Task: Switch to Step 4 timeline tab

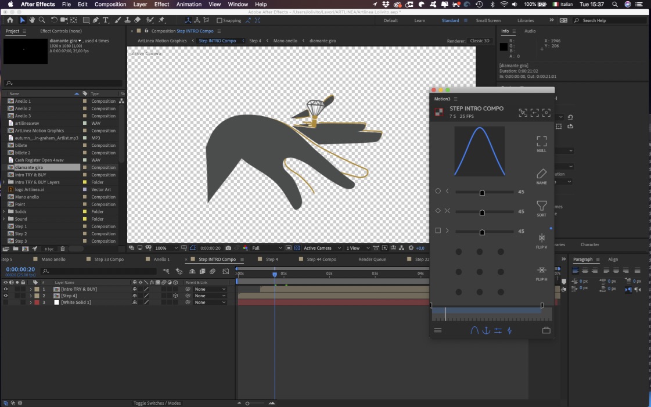Action: 272,260
